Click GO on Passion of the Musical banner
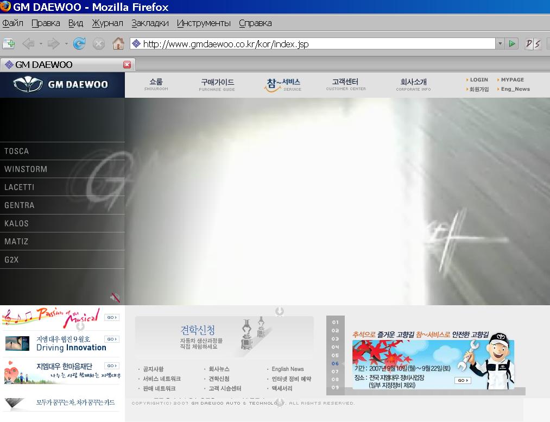 [112, 318]
